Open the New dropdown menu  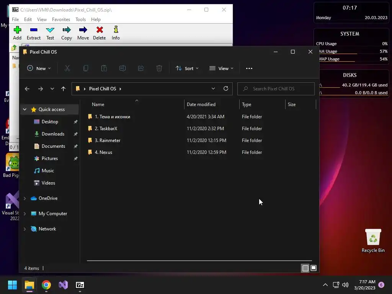point(39,68)
